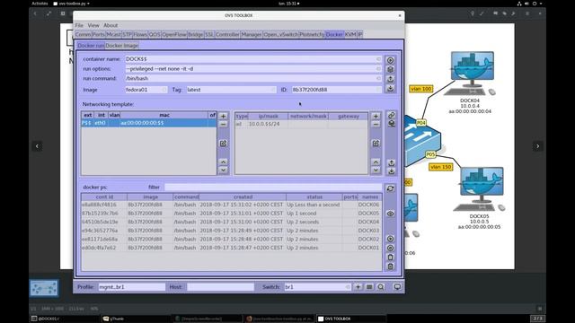Edit the selected interface template row
Viewport: 575px width, 323px height.
pyautogui.click(x=223, y=144)
